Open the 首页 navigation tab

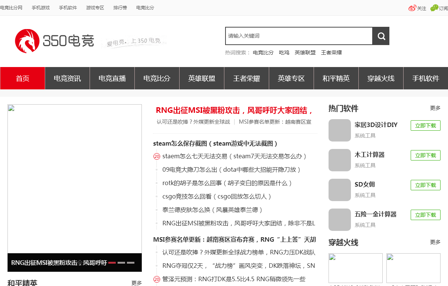(22, 78)
